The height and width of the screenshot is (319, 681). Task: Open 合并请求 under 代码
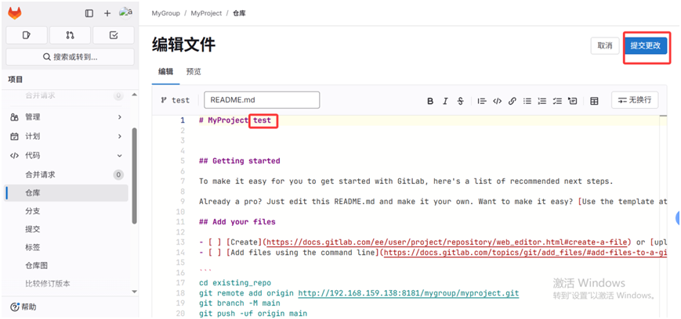(67, 174)
